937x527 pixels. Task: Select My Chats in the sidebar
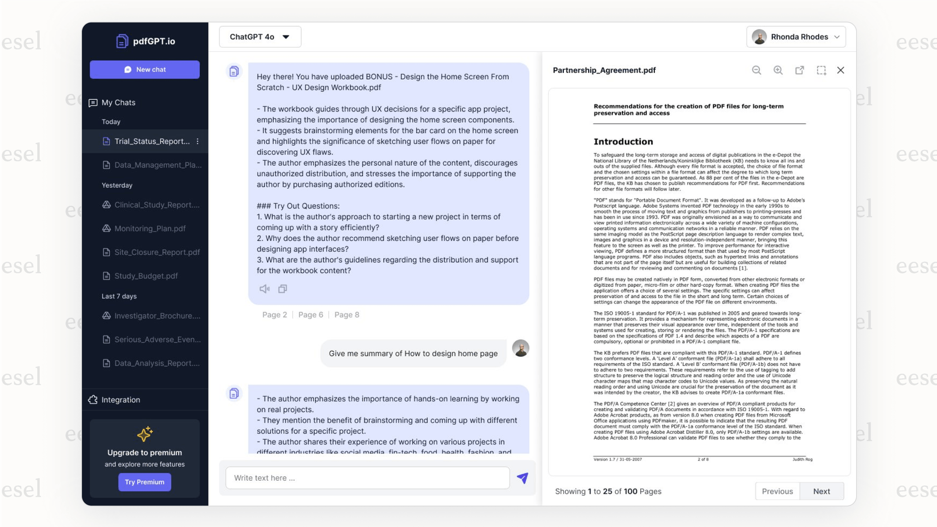click(118, 102)
